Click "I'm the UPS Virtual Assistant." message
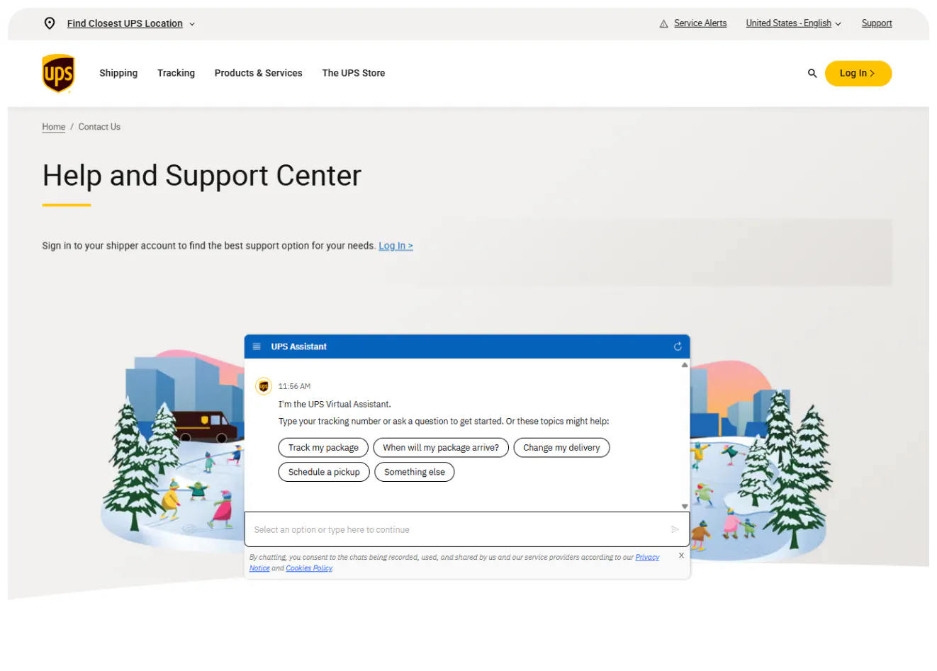The image size is (937, 671). pos(335,405)
